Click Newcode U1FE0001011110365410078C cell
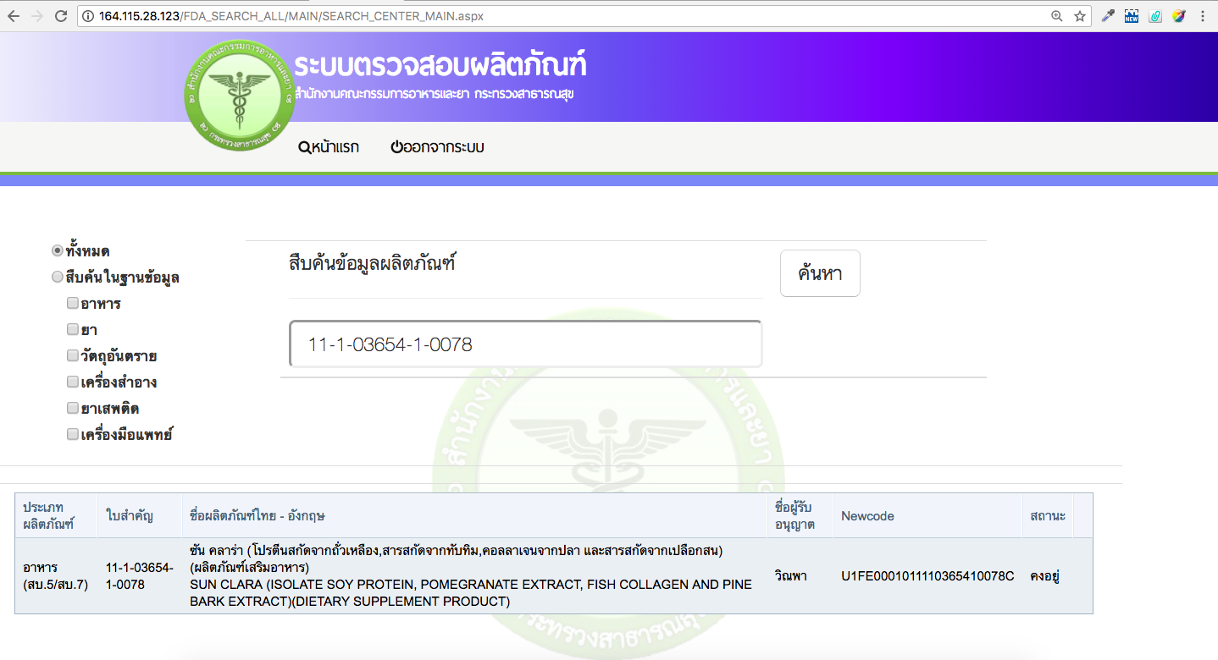 [x=927, y=575]
